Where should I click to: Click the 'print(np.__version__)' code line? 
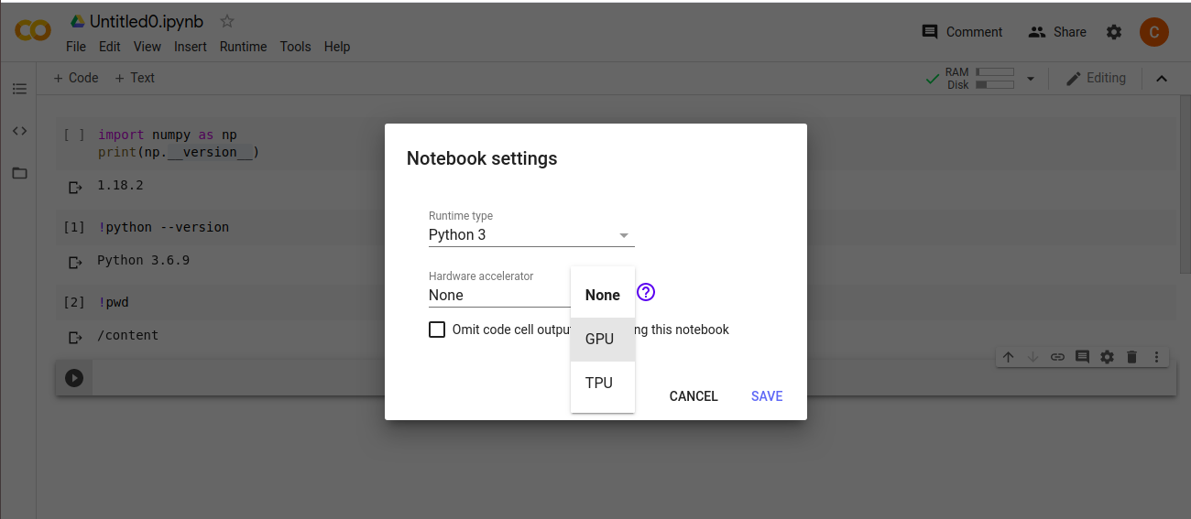click(179, 152)
